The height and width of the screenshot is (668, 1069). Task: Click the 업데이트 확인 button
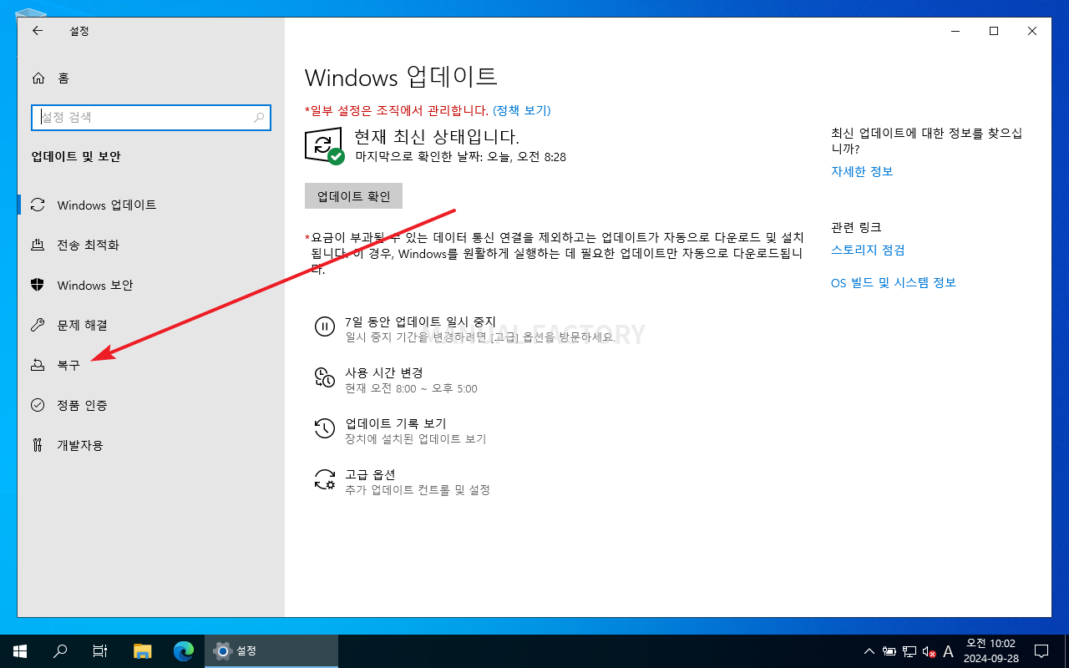coord(354,196)
